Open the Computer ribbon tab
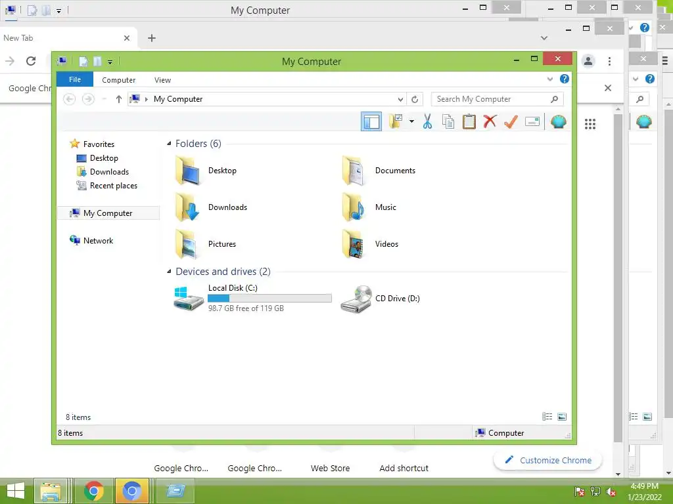673x504 pixels. click(x=118, y=80)
